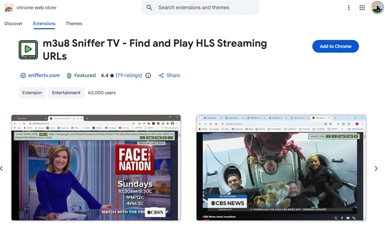
Task: Focus the Search extensions and themes field
Action: (200, 8)
